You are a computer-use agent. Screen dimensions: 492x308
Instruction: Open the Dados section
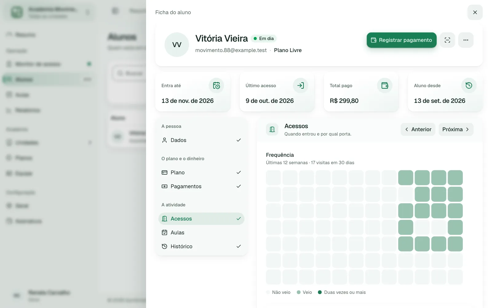[x=201, y=140]
